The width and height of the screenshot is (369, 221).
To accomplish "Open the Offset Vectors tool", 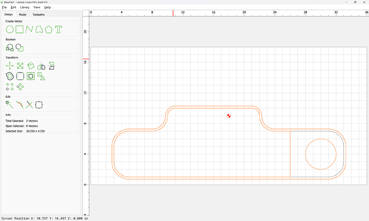I will (x=10, y=76).
